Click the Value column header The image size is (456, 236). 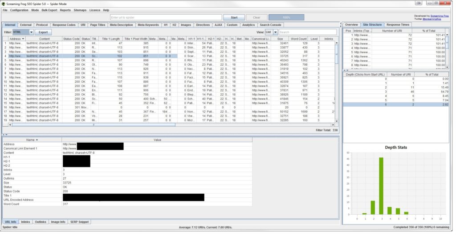click(157, 140)
